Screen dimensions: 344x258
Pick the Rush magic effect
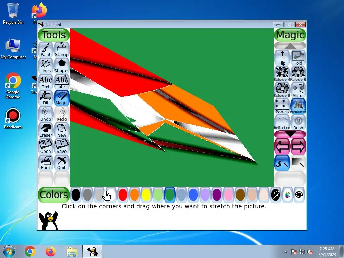tap(298, 123)
